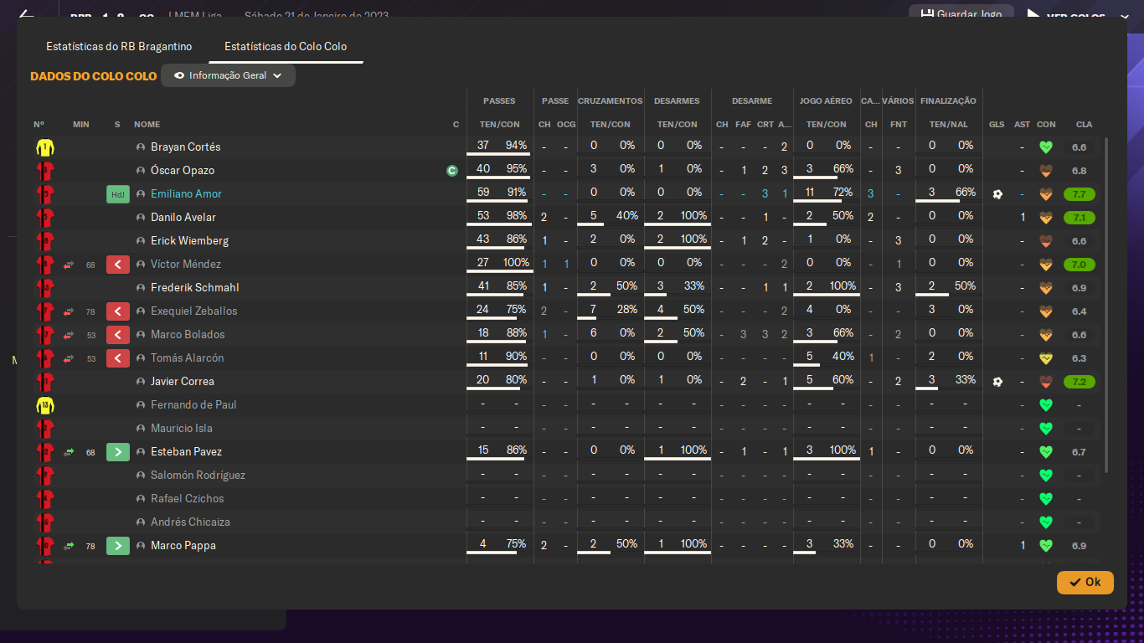Click the Andrés Chicaiza name

(x=190, y=522)
